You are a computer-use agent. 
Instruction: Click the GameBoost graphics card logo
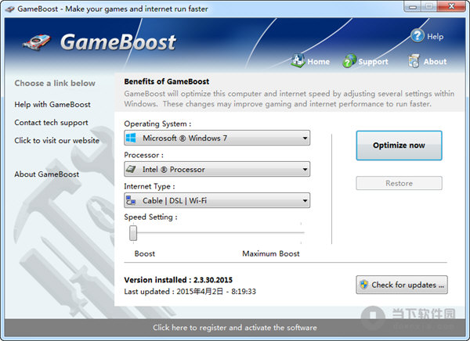(x=37, y=42)
